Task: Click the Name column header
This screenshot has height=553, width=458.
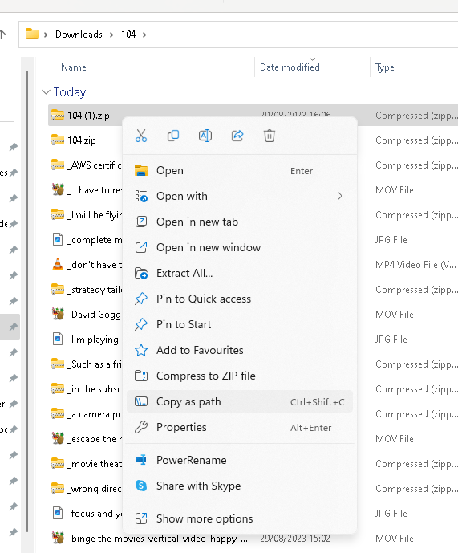Action: tap(73, 67)
